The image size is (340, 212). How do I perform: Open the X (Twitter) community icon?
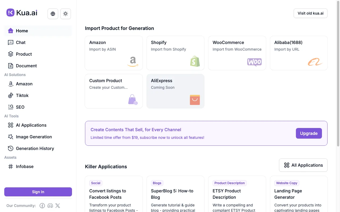click(58, 206)
